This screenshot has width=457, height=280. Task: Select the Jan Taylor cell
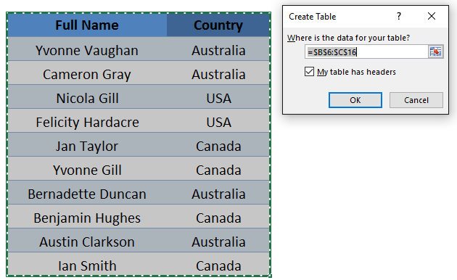[87, 145]
